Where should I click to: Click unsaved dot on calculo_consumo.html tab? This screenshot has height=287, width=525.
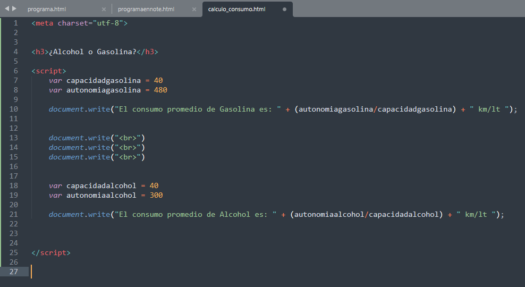pos(284,10)
